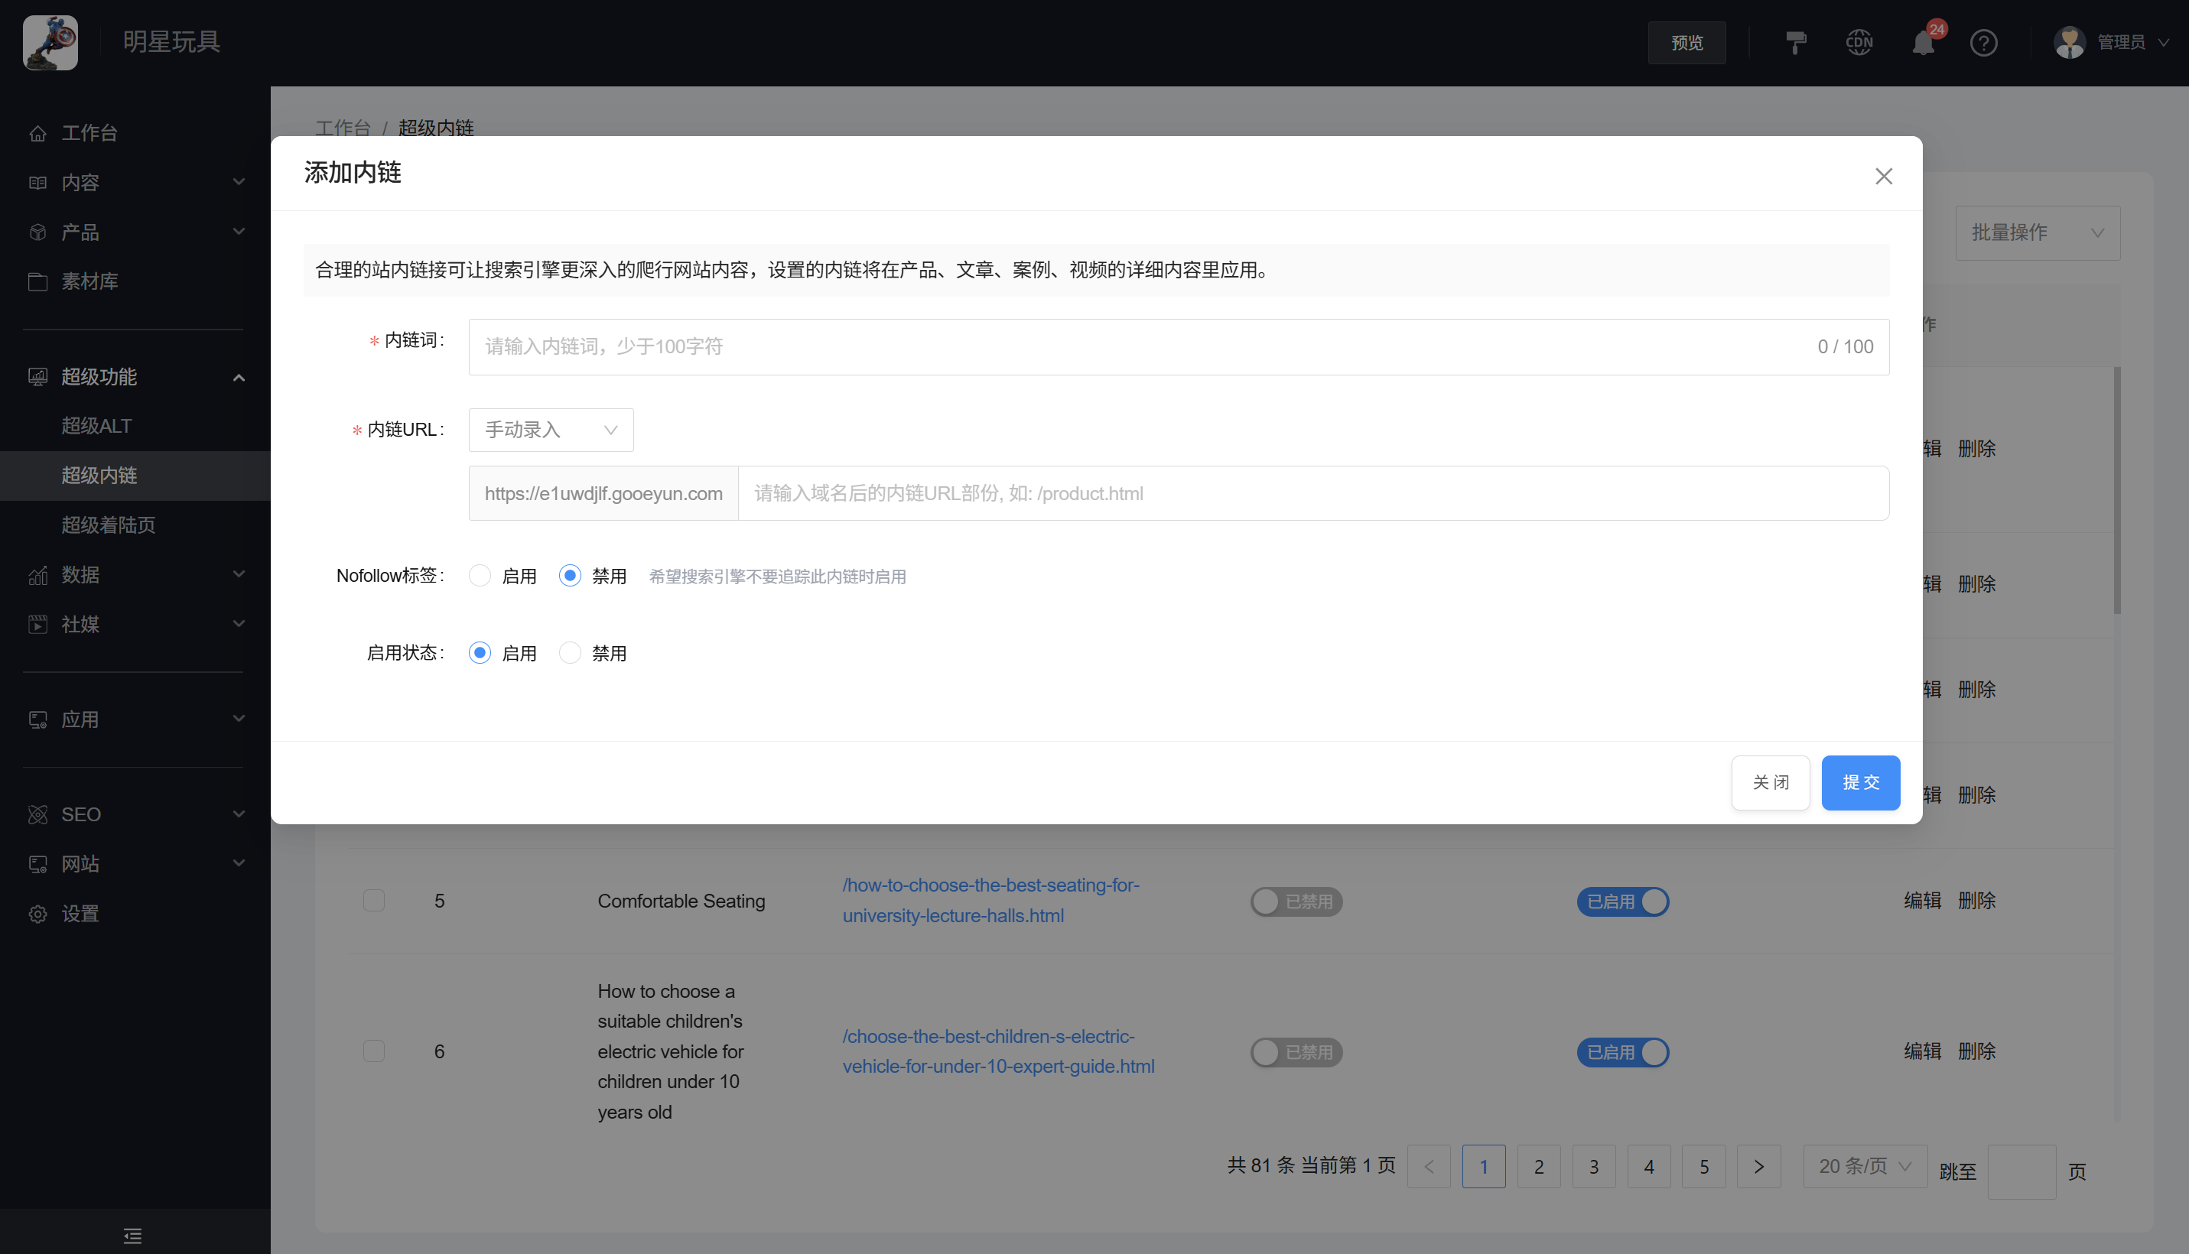The height and width of the screenshot is (1254, 2189).
Task: Select 禁用 for 启用状态
Action: coord(570,653)
